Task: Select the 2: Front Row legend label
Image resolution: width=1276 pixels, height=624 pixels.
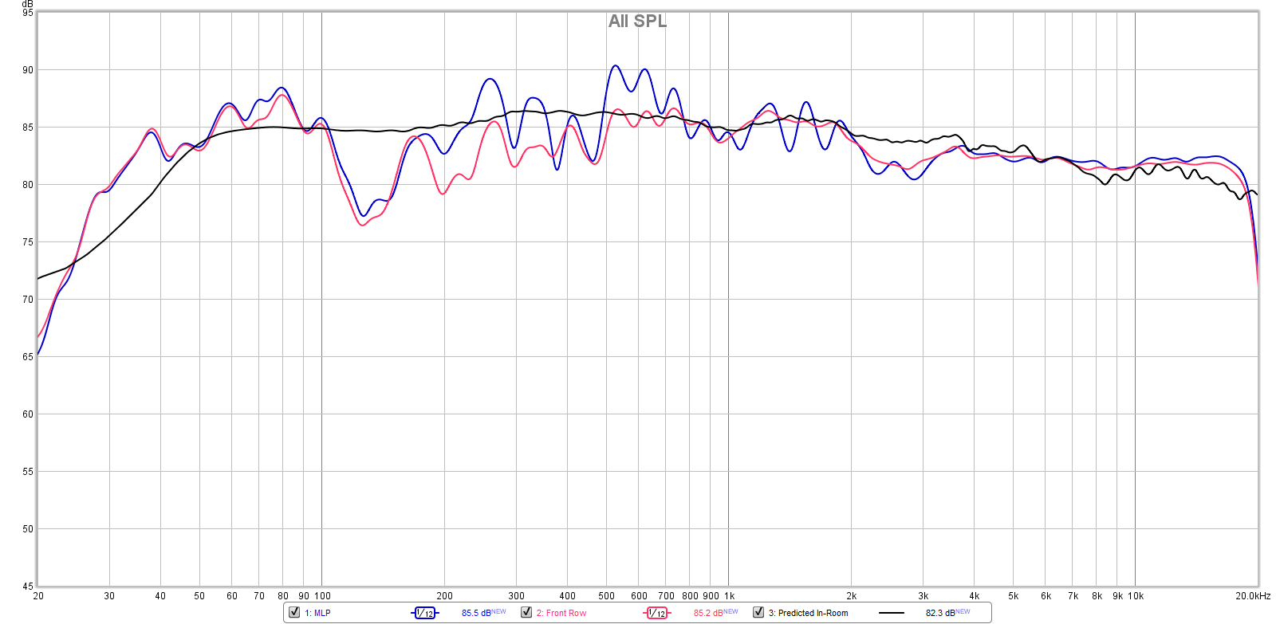Action: click(561, 613)
